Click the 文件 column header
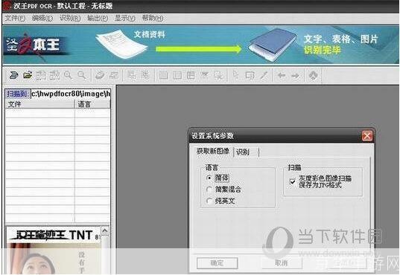This screenshot has height=275, width=400. click(39, 104)
